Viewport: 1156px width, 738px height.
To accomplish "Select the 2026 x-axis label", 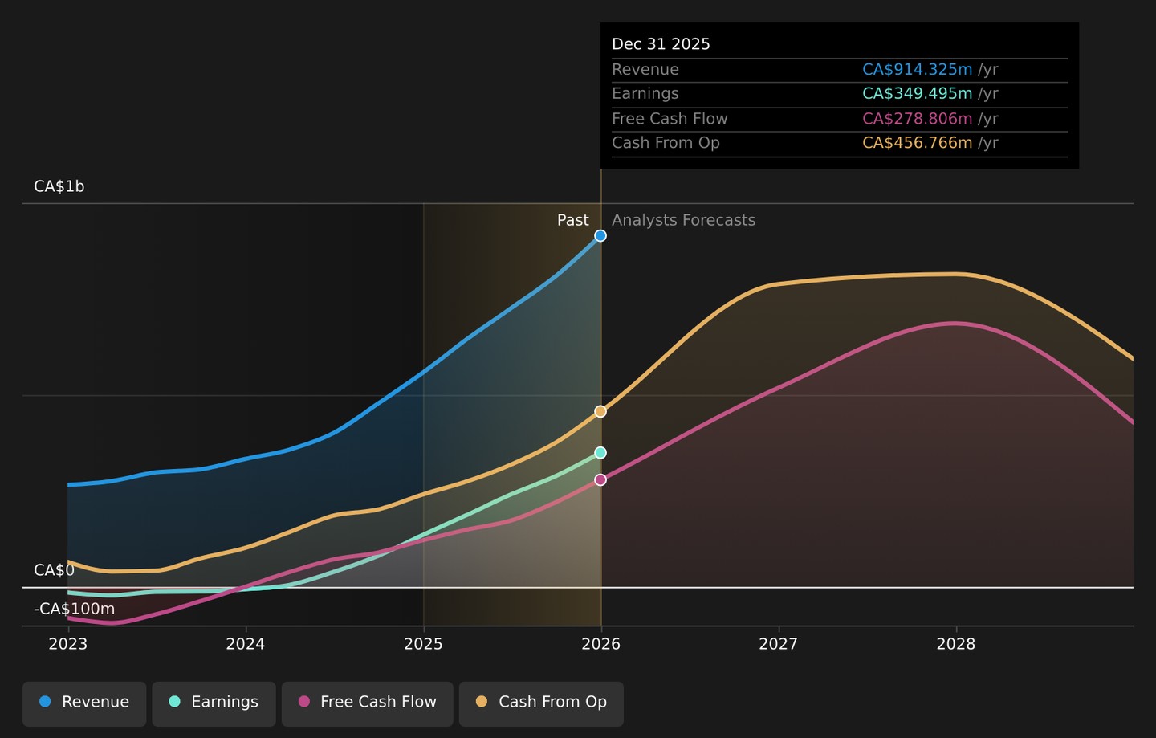I will 601,644.
